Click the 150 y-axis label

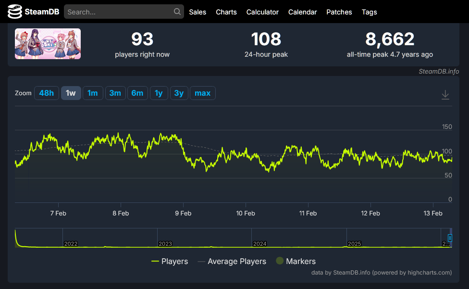447,127
